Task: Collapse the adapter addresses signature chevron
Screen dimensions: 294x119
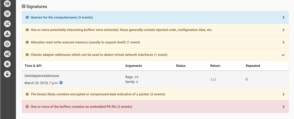Action: pyautogui.click(x=283, y=55)
